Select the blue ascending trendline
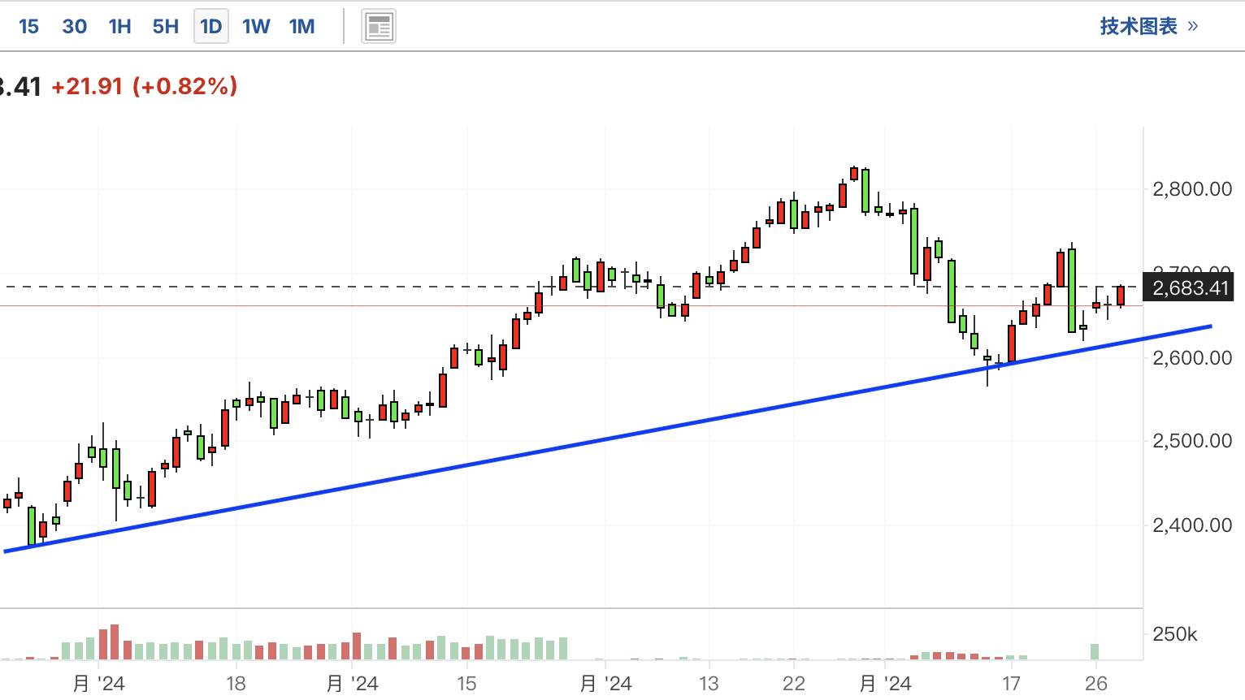 click(607, 439)
